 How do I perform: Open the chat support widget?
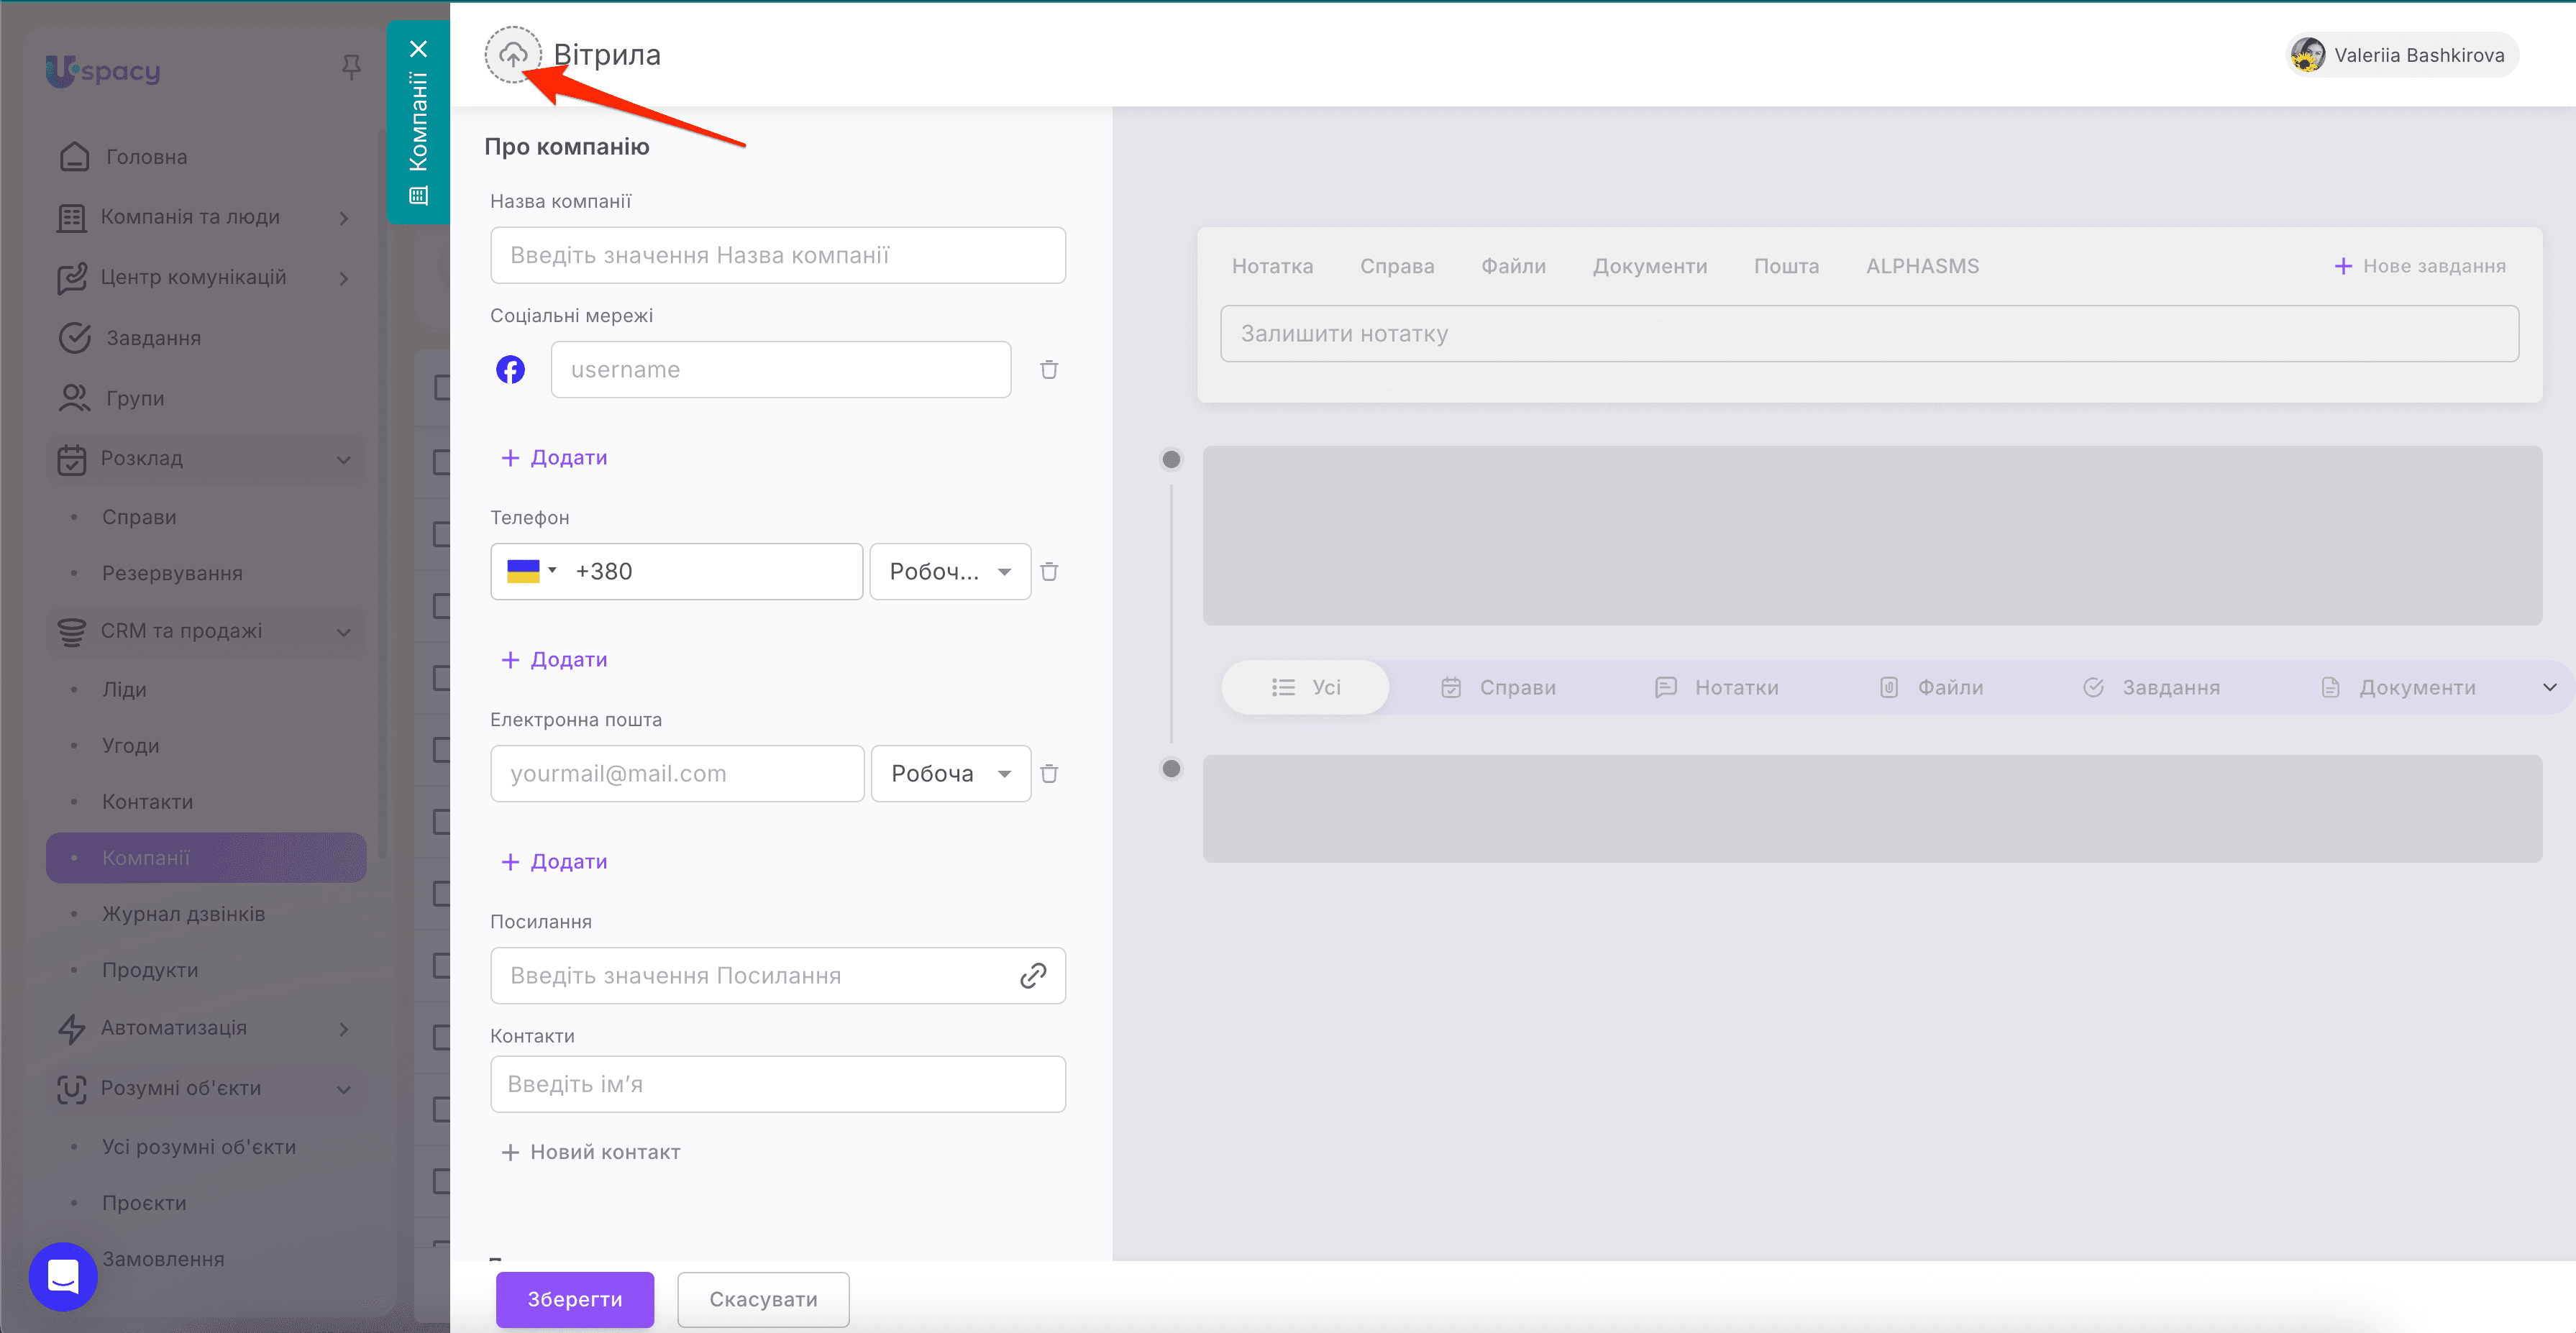(63, 1276)
